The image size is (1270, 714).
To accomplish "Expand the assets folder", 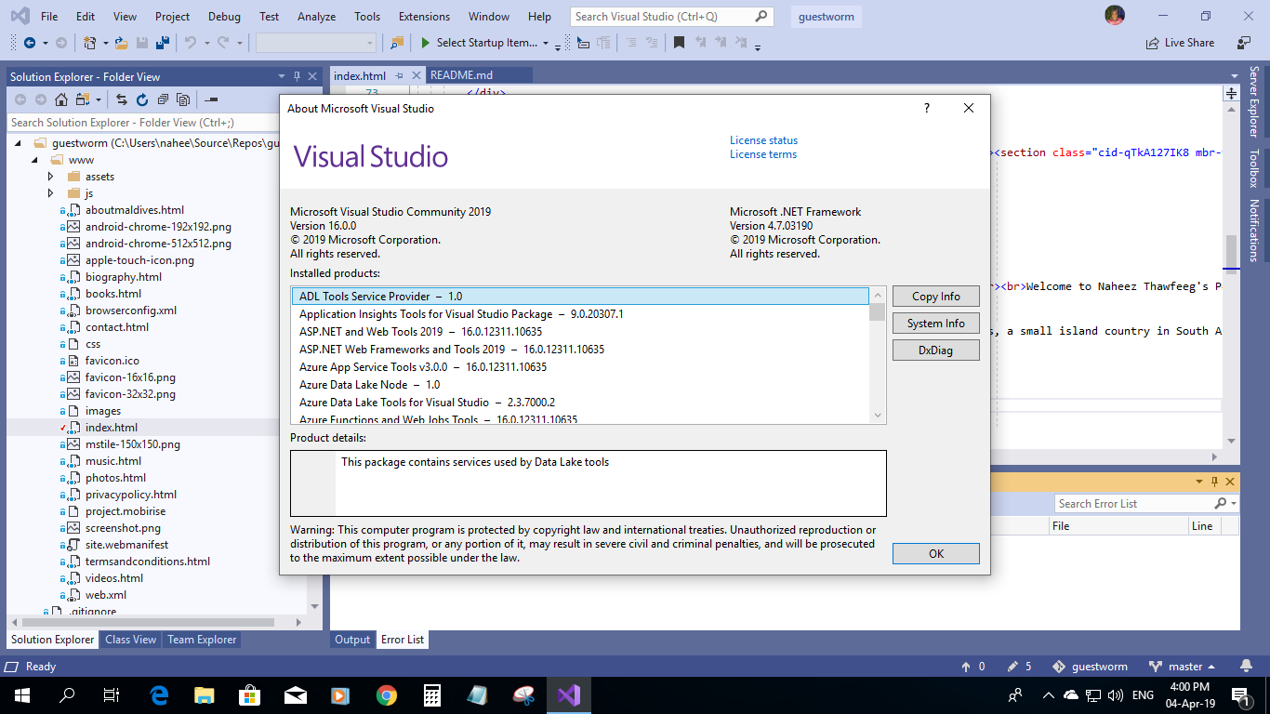I will tap(51, 177).
